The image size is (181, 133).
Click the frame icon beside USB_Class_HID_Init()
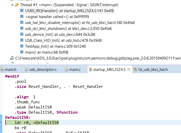pyautogui.click(x=22, y=40)
